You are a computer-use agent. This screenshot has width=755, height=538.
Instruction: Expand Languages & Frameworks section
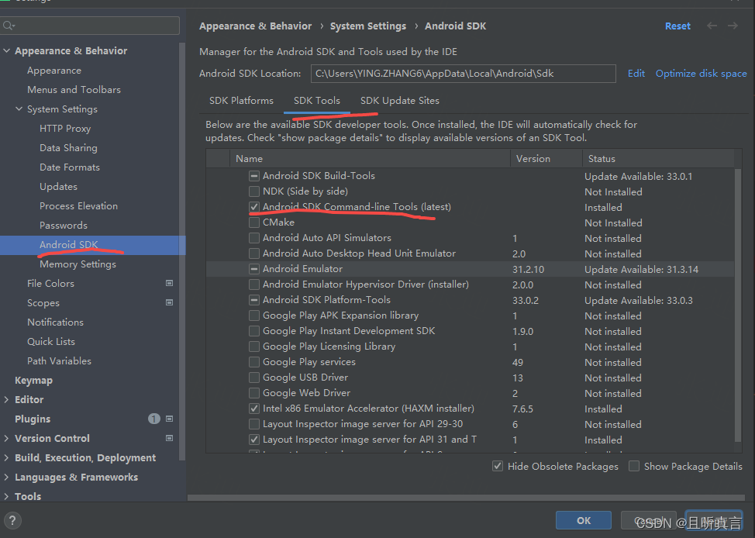[7, 477]
